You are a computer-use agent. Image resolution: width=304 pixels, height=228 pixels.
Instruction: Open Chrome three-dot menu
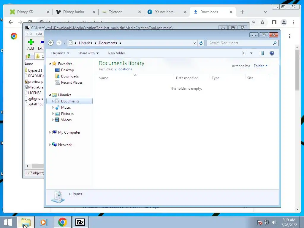tap(293, 22)
